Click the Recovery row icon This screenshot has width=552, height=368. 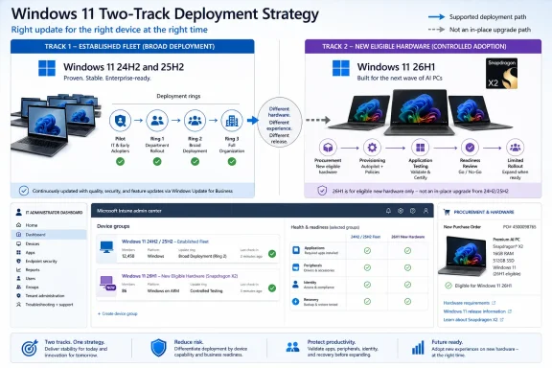tap(296, 302)
